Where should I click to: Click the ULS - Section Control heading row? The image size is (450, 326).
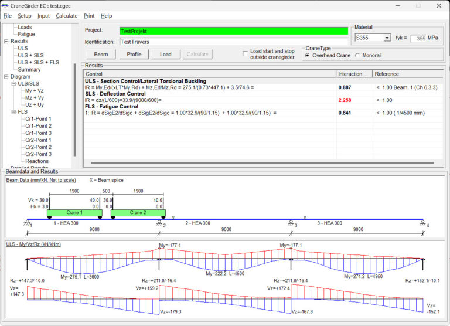click(145, 81)
